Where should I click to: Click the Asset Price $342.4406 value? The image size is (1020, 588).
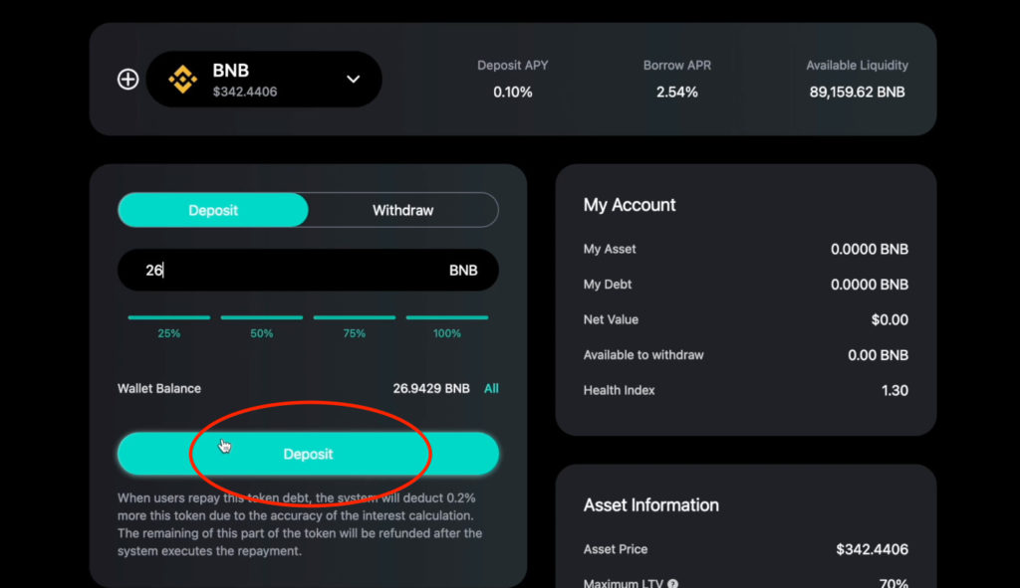point(872,549)
